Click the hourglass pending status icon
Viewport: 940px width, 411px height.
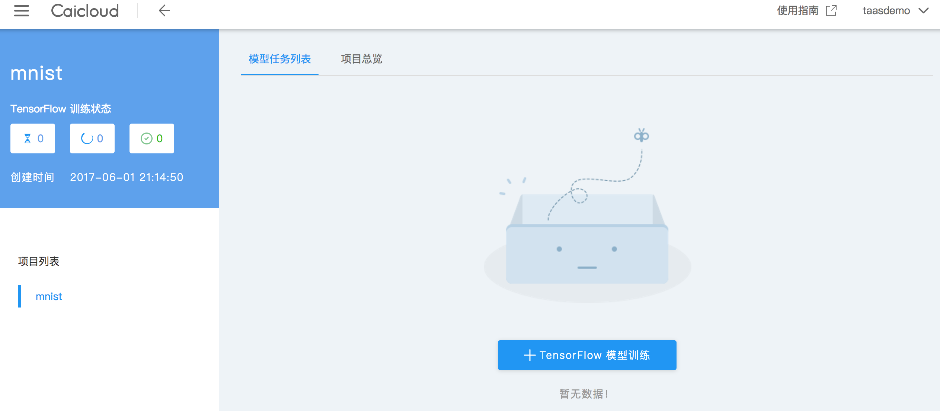(x=28, y=138)
